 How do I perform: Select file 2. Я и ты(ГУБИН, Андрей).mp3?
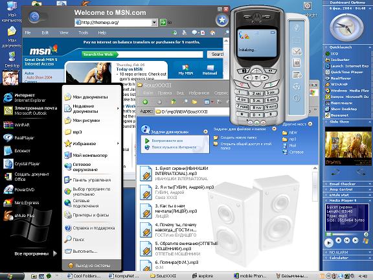(x=177, y=192)
